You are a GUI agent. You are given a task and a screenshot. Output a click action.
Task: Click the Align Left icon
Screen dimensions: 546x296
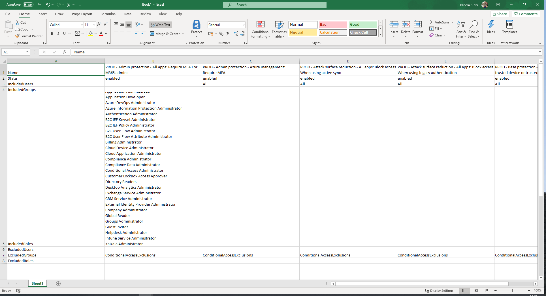pyautogui.click(x=116, y=34)
